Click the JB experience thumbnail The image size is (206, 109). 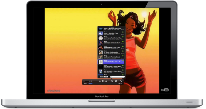point(101,48)
